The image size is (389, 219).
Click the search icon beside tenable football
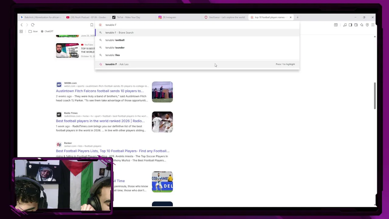coord(100,40)
